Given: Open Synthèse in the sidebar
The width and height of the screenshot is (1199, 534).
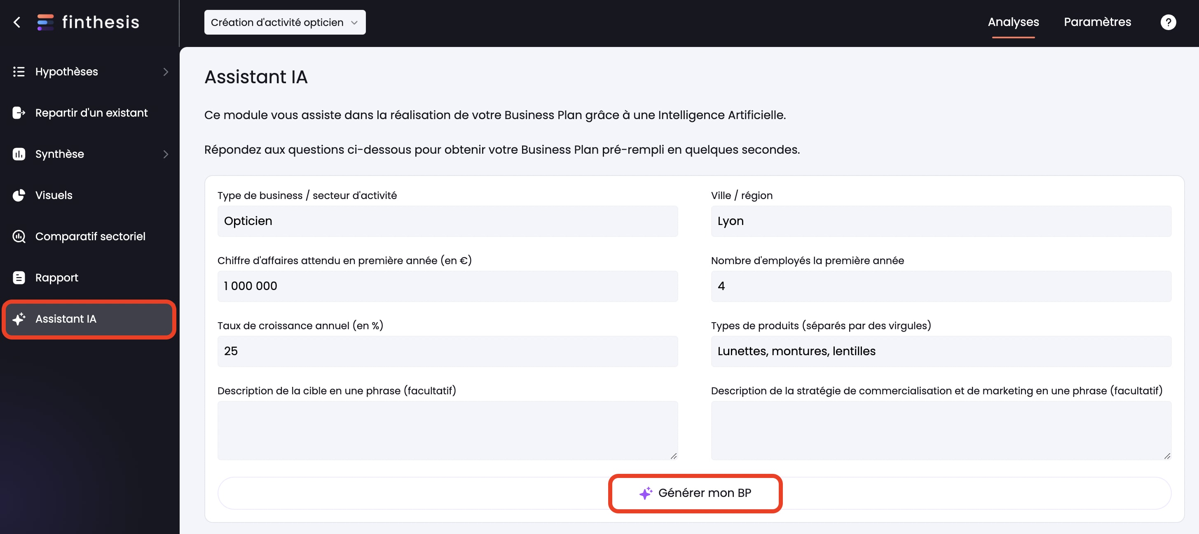Looking at the screenshot, I should [x=90, y=154].
